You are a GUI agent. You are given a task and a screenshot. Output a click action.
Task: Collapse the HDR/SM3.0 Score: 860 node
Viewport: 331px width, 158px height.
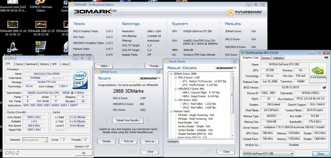point(176,89)
